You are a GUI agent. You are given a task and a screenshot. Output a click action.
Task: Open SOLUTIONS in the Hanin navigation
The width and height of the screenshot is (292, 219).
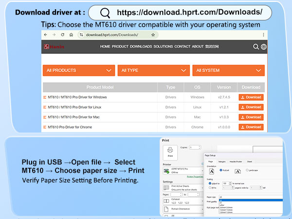coord(163,47)
